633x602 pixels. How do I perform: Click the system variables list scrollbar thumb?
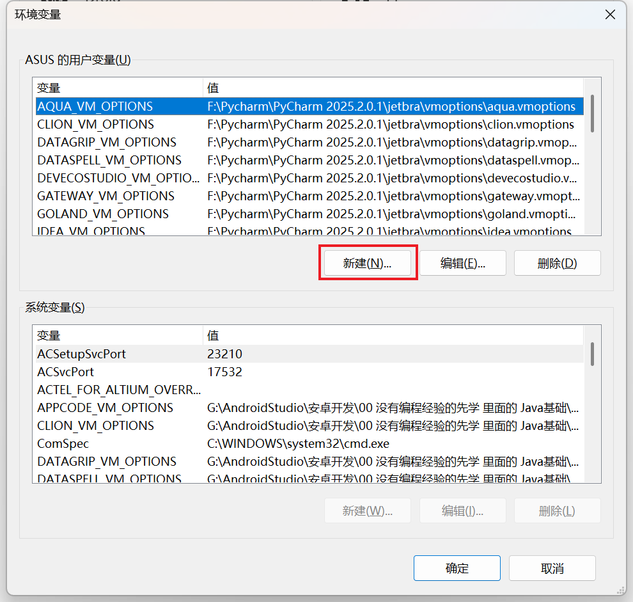click(x=592, y=354)
